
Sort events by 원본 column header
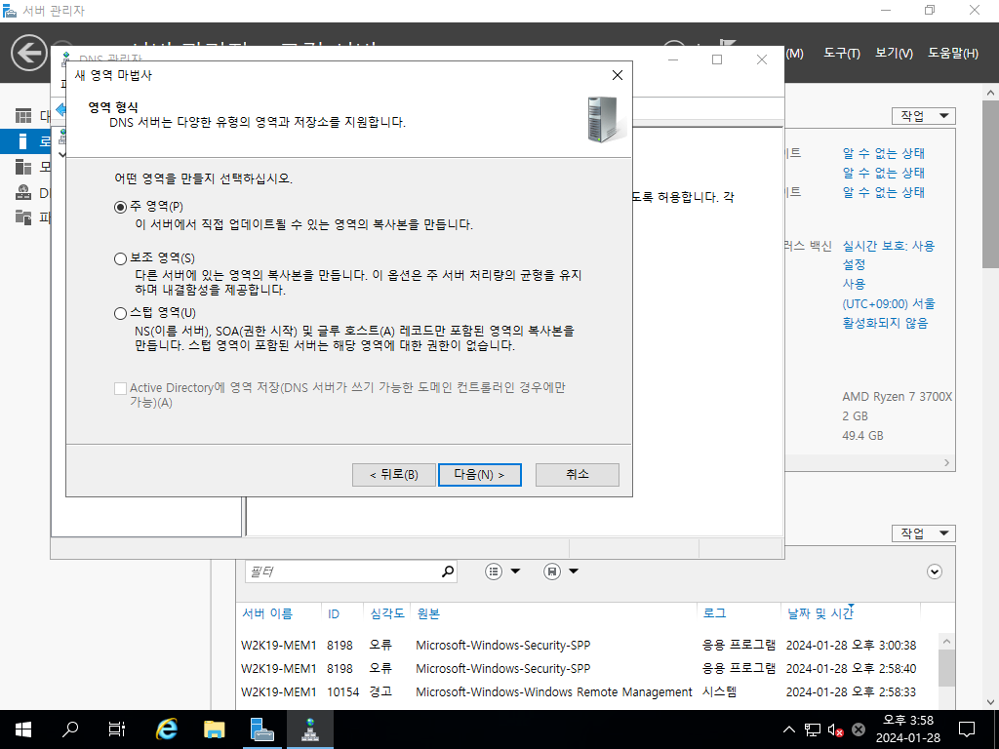click(x=428, y=613)
